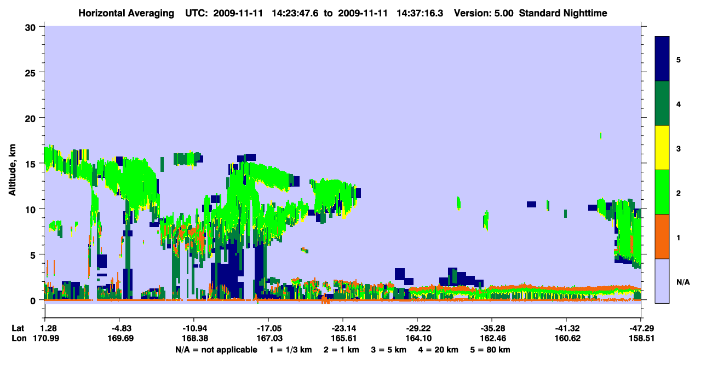Viewport: 712px width, 365px height.
Task: Click latitude value -4.83
Action: click(x=119, y=328)
